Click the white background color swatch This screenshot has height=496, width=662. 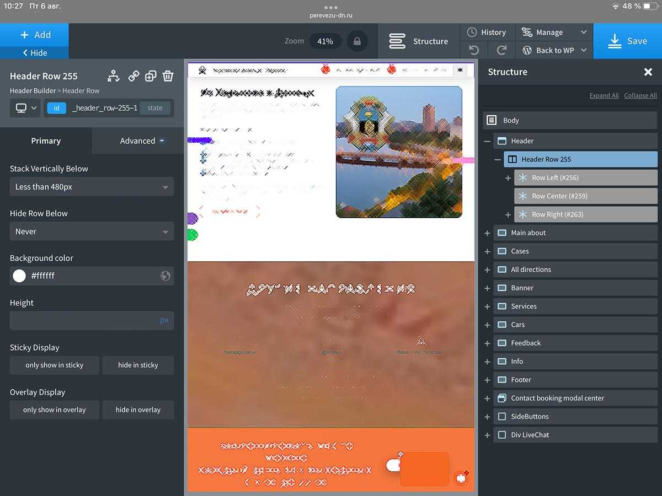[19, 276]
